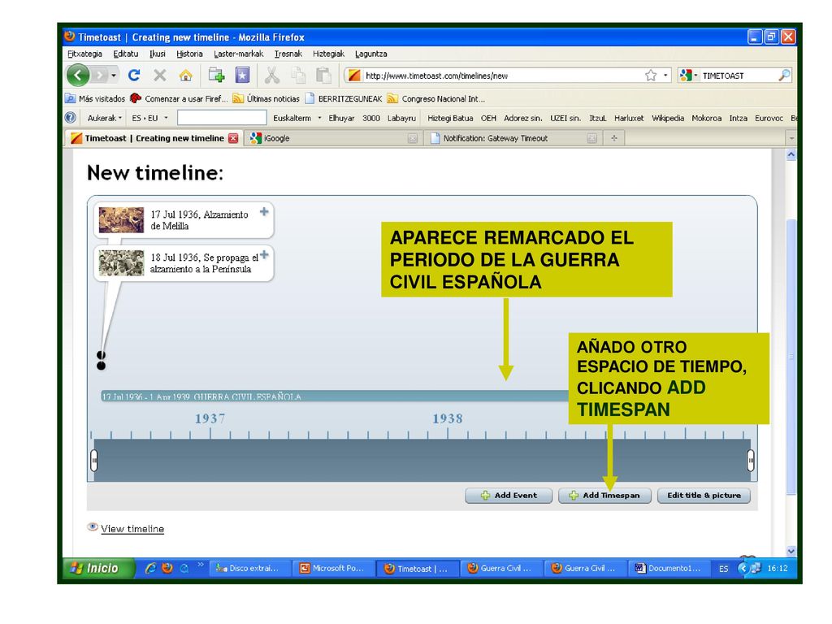Cut with the scissors icon
Viewport: 832px width, 624px height.
click(x=272, y=76)
